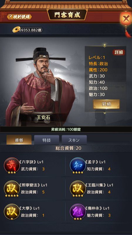This screenshot has height=235, width=132.
Task: Switch to the スキン tab
Action: (x=74, y=140)
